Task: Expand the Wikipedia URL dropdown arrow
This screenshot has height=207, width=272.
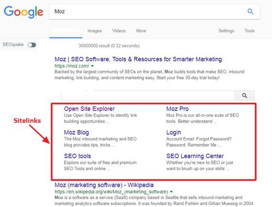Action: coord(171,192)
